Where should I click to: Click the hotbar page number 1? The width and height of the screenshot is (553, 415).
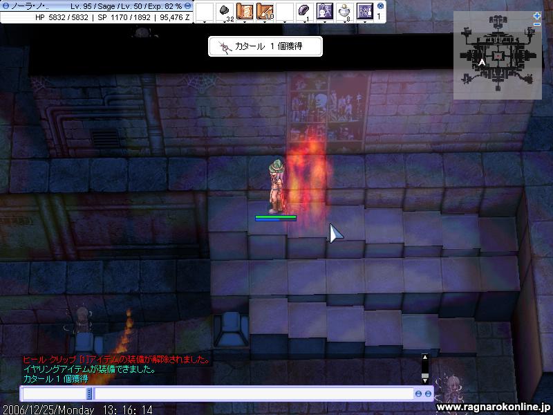tap(379, 17)
